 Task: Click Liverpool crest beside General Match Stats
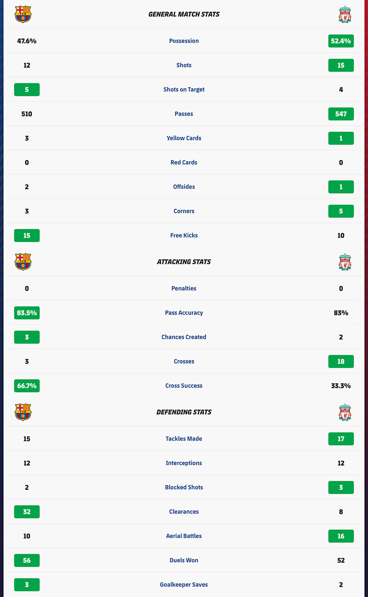coord(345,14)
